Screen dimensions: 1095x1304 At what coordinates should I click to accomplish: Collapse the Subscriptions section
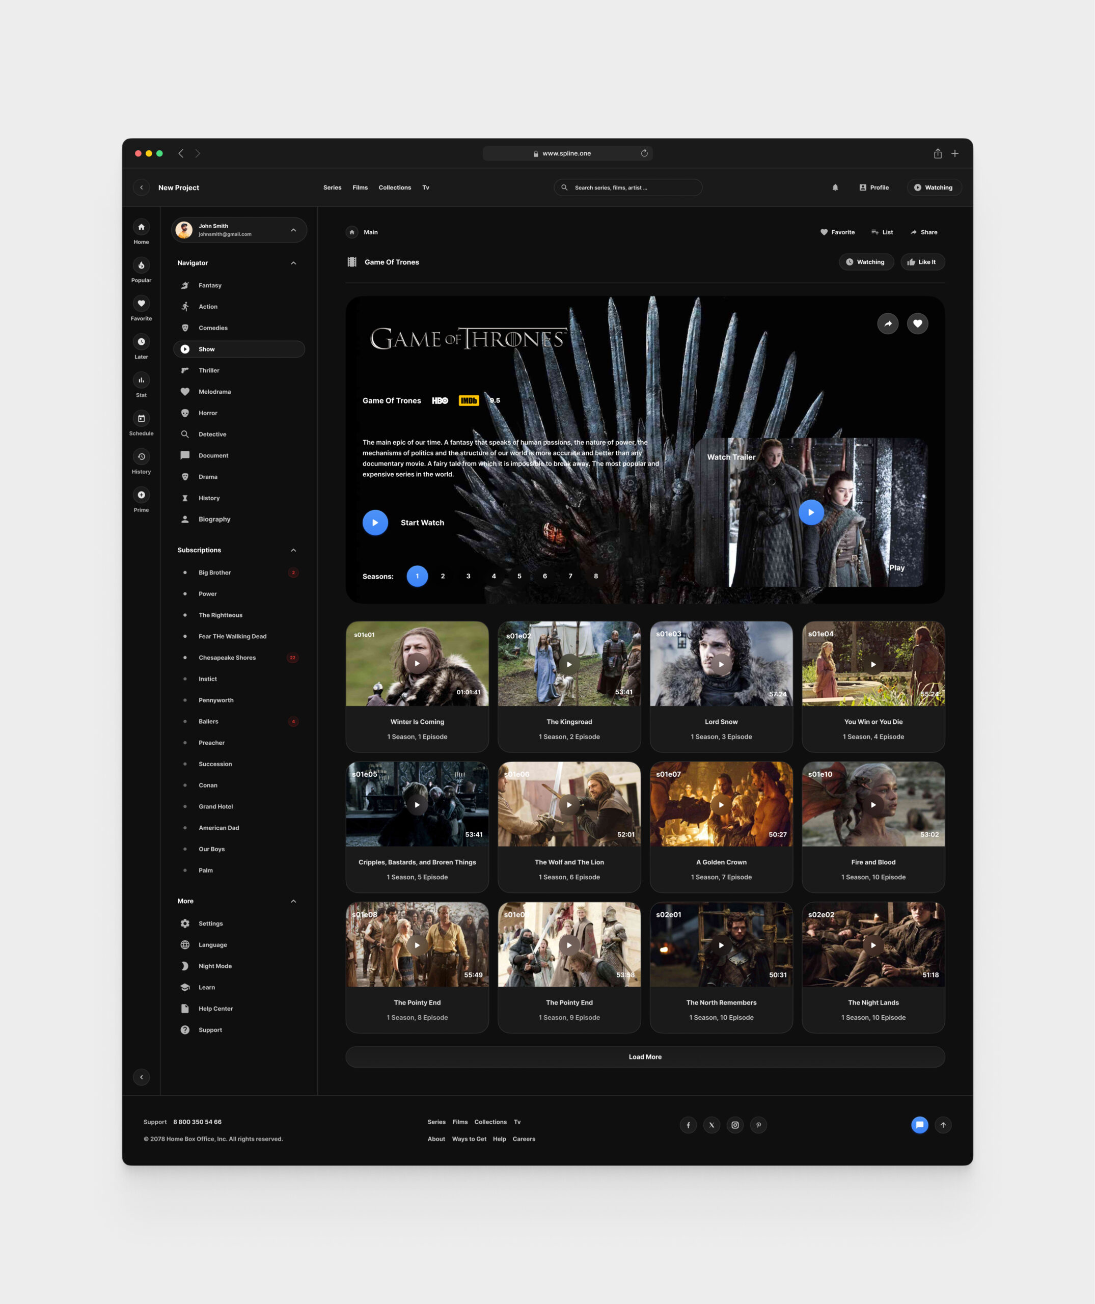pos(294,550)
